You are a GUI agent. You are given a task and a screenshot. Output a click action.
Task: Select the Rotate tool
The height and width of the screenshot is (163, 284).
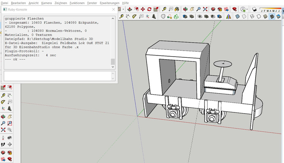click(149, 9)
